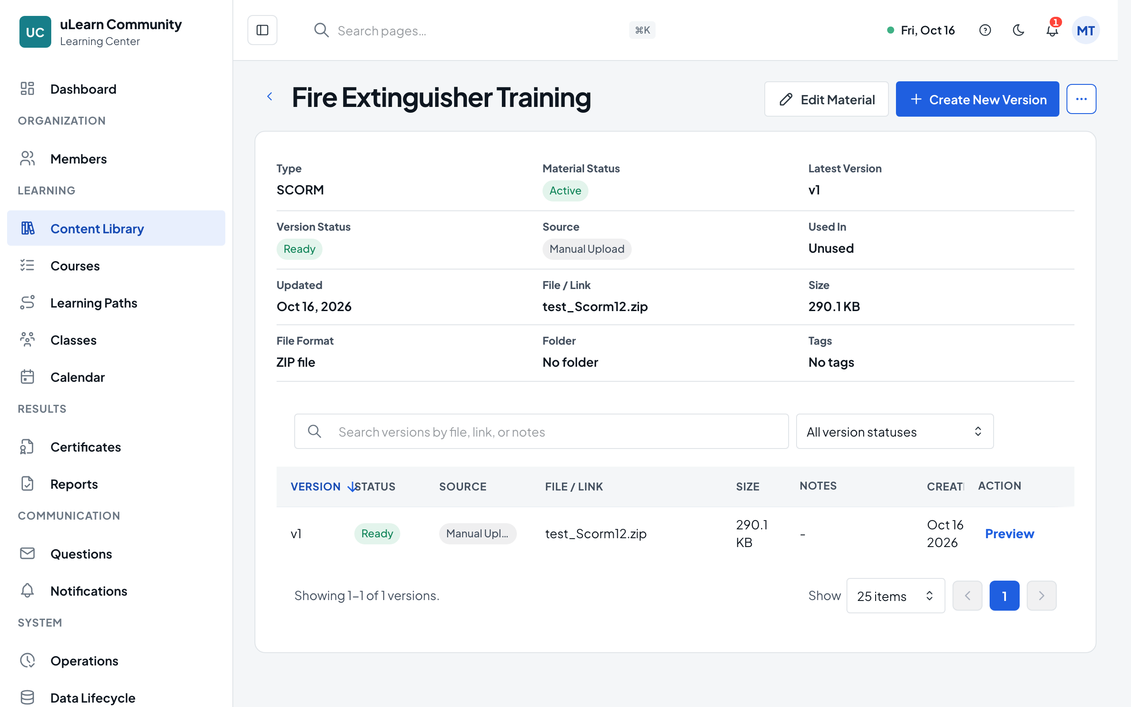Click test_Scorm12.zip in the versions table
1131x707 pixels.
pos(596,533)
